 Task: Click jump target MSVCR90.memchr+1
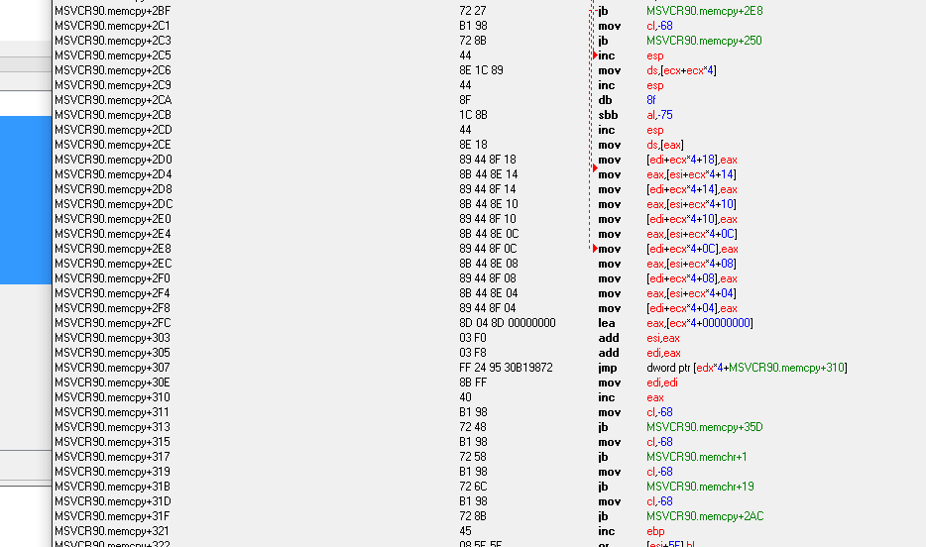coord(697,457)
